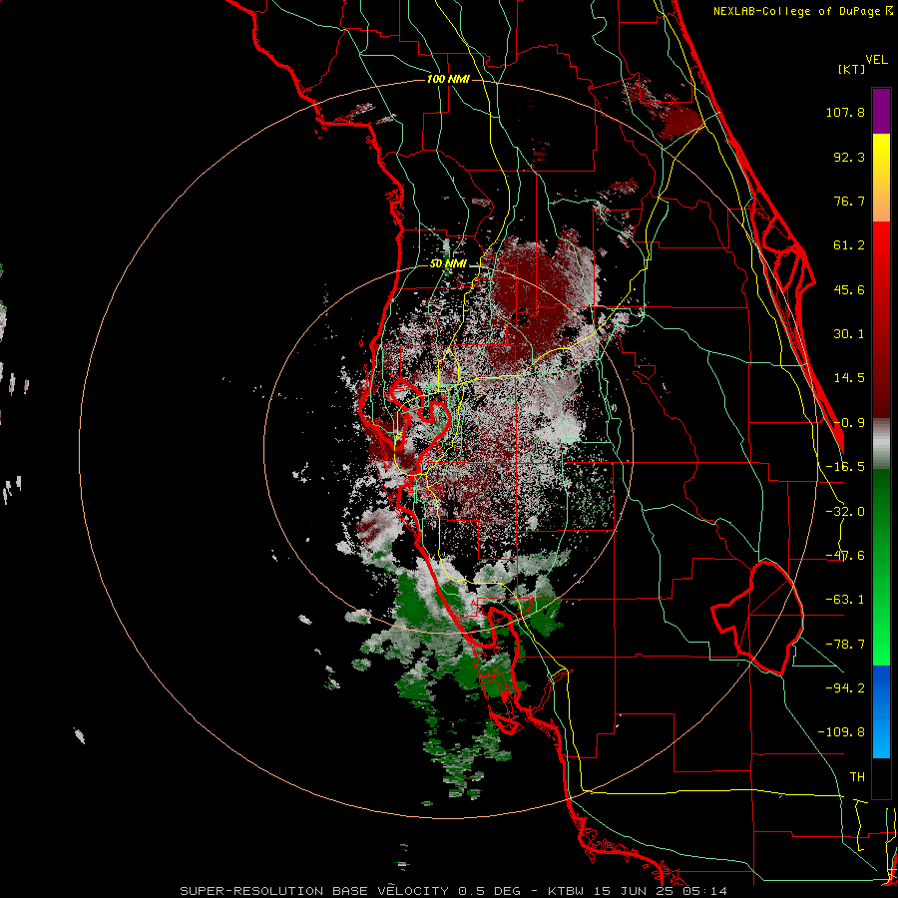Click the -47.6 scale value
The width and height of the screenshot is (898, 898).
pos(845,556)
